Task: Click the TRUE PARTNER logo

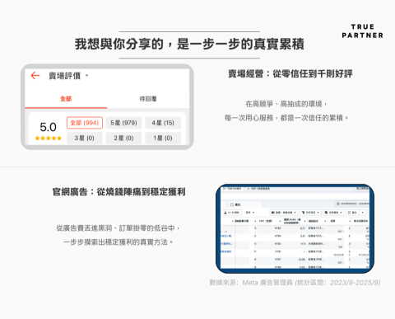Action: (x=362, y=31)
